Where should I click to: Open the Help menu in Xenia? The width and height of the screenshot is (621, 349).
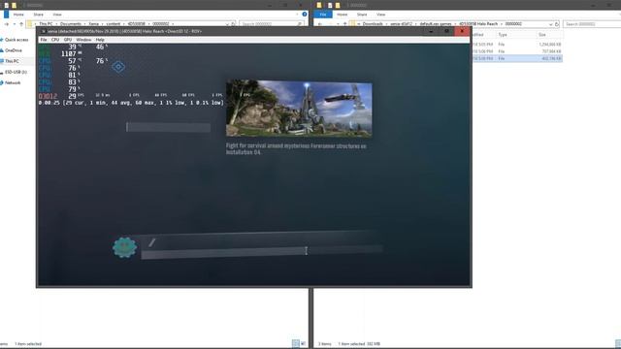(x=100, y=40)
